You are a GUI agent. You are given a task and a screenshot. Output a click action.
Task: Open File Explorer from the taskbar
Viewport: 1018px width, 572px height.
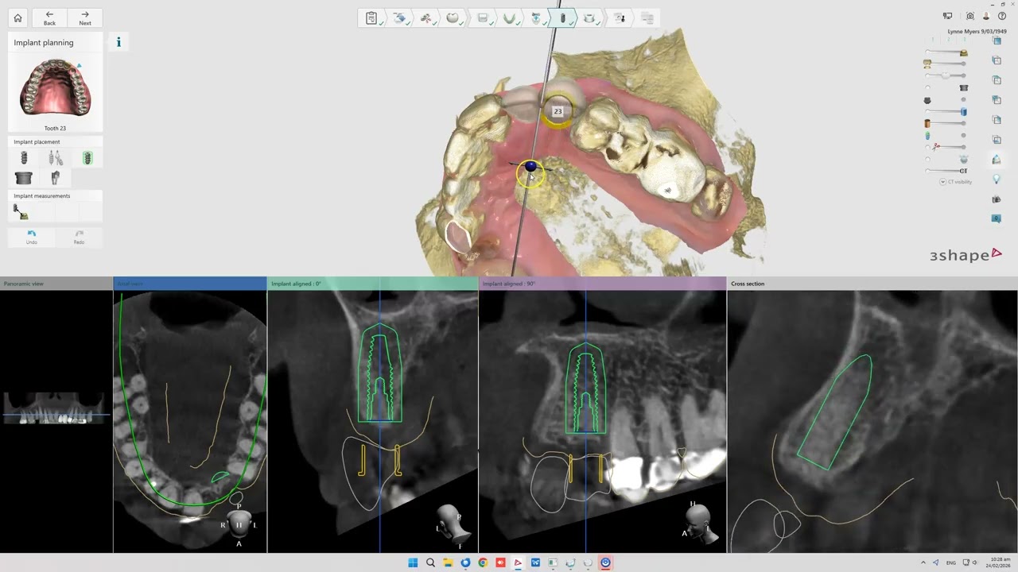[448, 562]
